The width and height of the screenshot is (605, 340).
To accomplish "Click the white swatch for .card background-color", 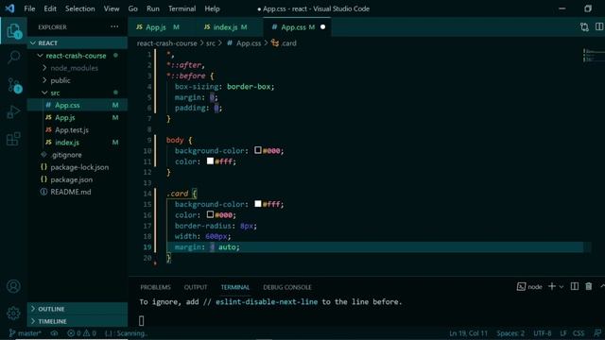I will coord(258,204).
